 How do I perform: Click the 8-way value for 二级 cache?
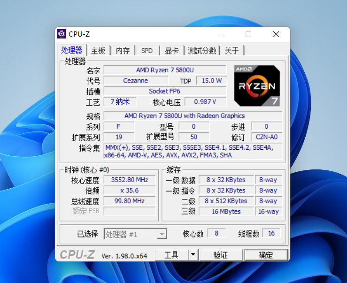point(269,201)
